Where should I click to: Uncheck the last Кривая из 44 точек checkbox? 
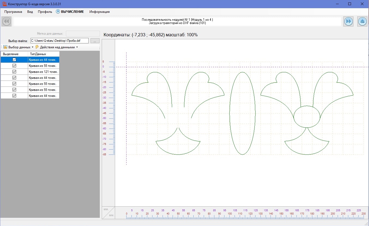point(14,96)
